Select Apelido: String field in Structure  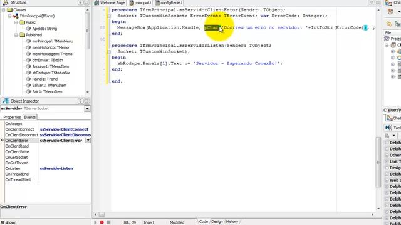coord(44,29)
